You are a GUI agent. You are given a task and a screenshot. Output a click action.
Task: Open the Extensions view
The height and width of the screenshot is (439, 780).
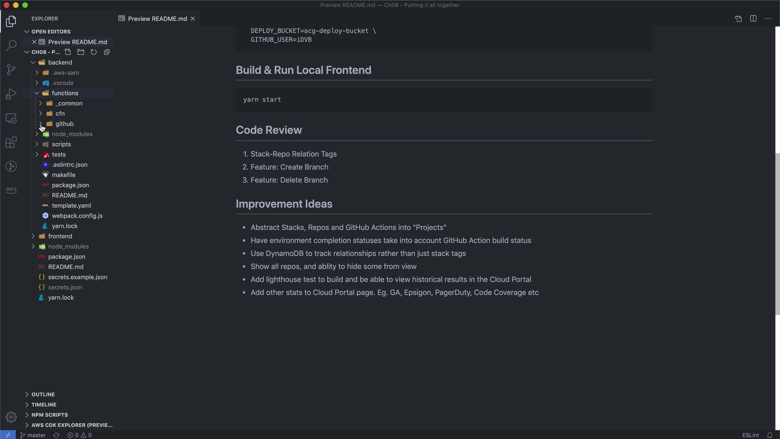(11, 142)
